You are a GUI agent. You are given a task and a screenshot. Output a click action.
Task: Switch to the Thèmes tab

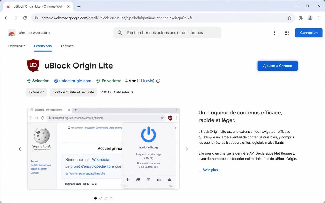(67, 46)
